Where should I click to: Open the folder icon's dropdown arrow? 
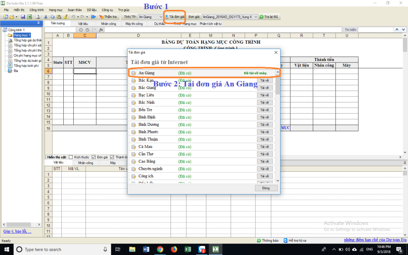click(x=16, y=17)
